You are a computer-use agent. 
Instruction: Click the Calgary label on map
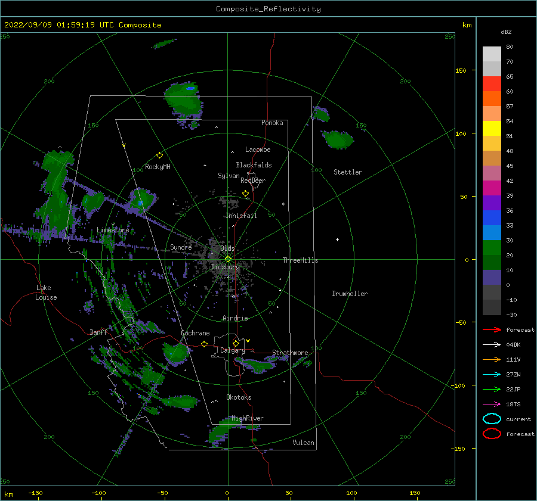pyautogui.click(x=233, y=350)
